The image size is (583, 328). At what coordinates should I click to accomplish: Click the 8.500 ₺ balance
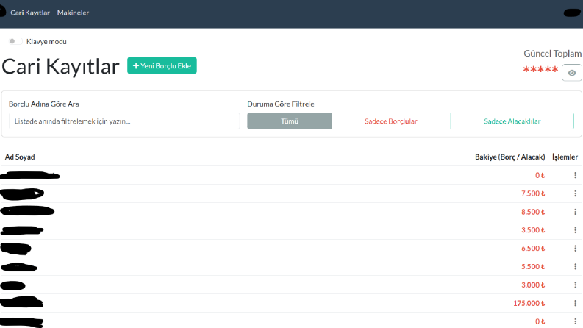click(x=533, y=212)
